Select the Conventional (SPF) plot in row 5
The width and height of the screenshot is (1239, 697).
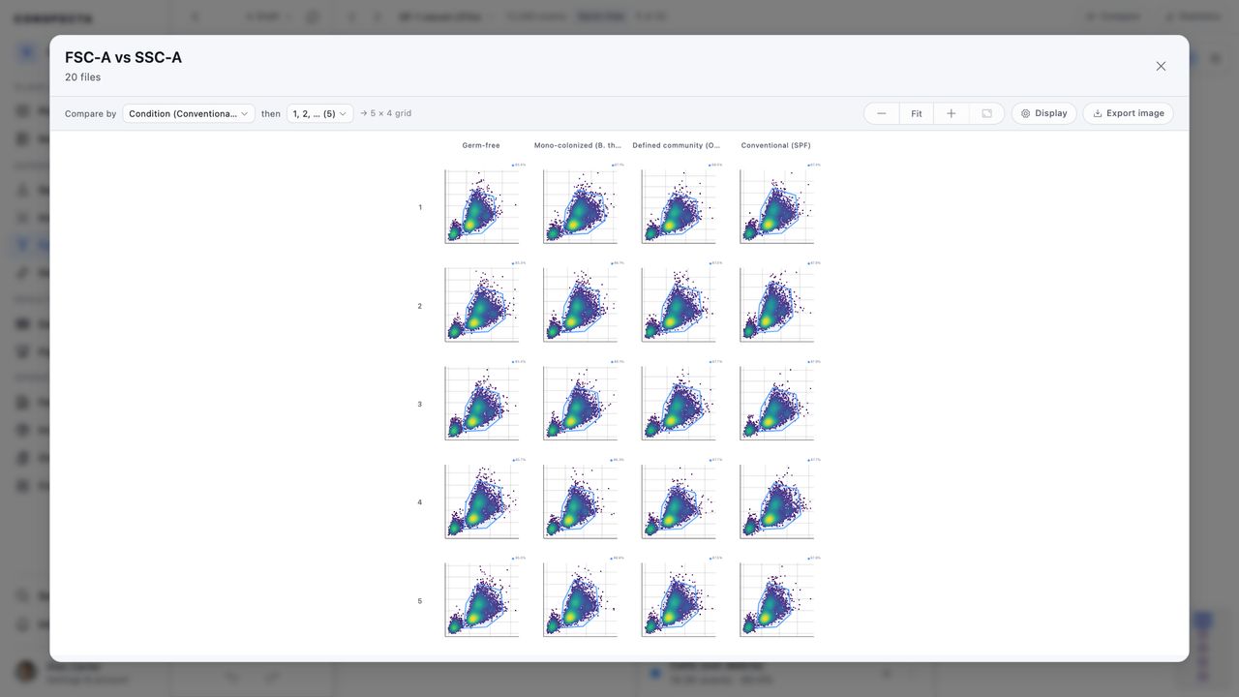[777, 600]
